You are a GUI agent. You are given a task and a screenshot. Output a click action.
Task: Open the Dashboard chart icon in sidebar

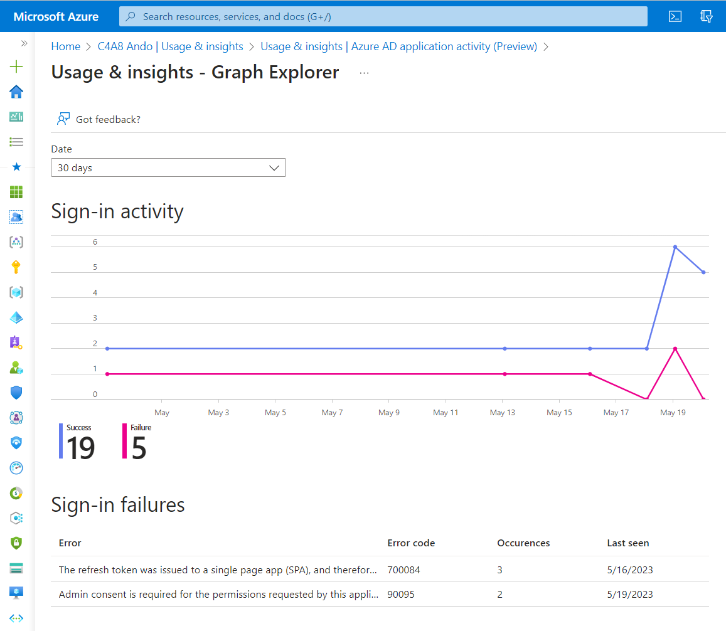[x=16, y=117]
